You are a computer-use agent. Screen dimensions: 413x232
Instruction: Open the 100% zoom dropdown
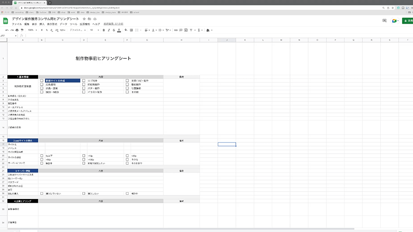(x=32, y=30)
